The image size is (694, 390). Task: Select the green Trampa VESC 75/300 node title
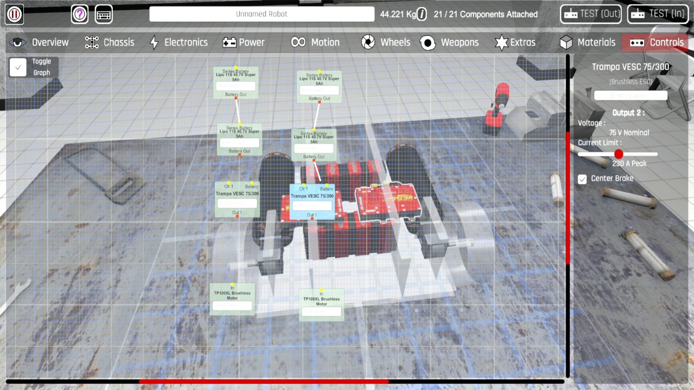[237, 193]
